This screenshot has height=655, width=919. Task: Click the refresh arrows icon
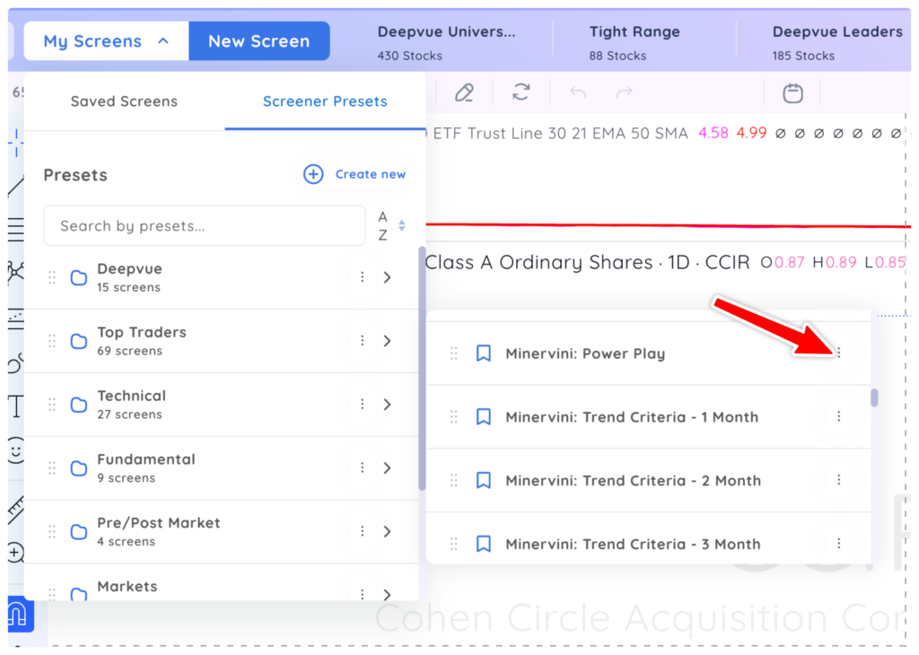coord(521,92)
